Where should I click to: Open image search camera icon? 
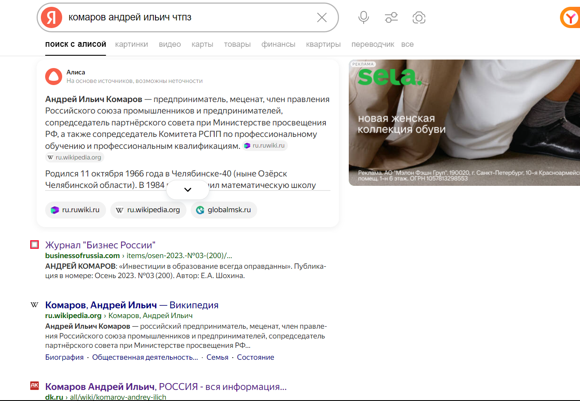[x=419, y=17]
